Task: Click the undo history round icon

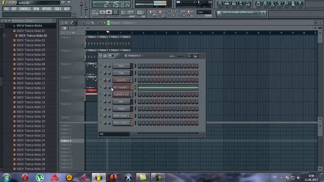Action: click(x=258, y=4)
